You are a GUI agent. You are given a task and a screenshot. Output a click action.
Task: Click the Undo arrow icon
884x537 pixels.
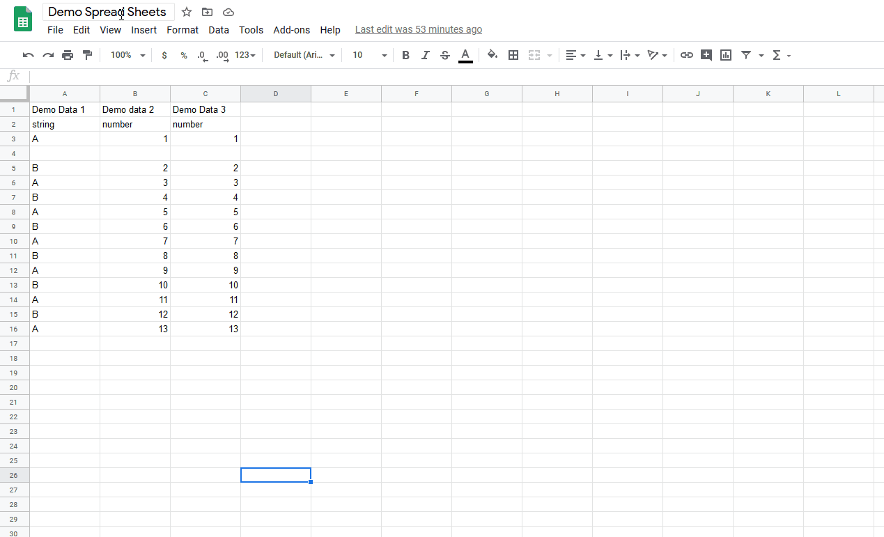[29, 55]
